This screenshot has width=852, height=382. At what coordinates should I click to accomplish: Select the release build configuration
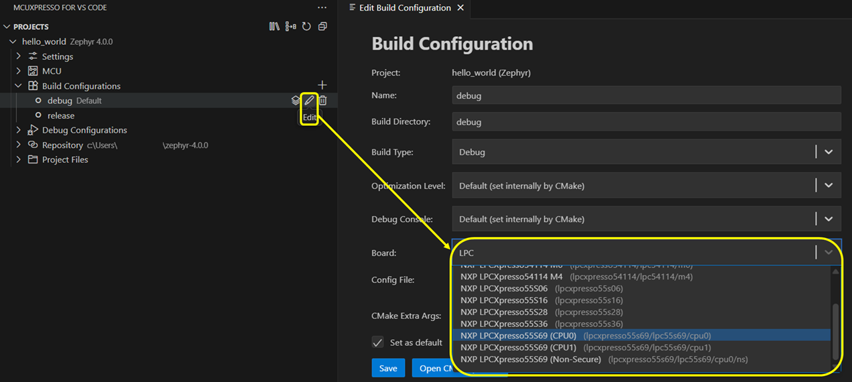[x=61, y=115]
